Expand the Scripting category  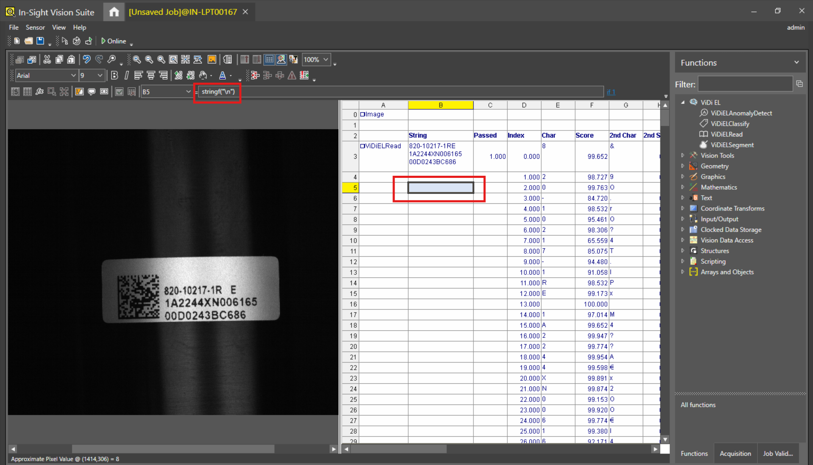683,261
